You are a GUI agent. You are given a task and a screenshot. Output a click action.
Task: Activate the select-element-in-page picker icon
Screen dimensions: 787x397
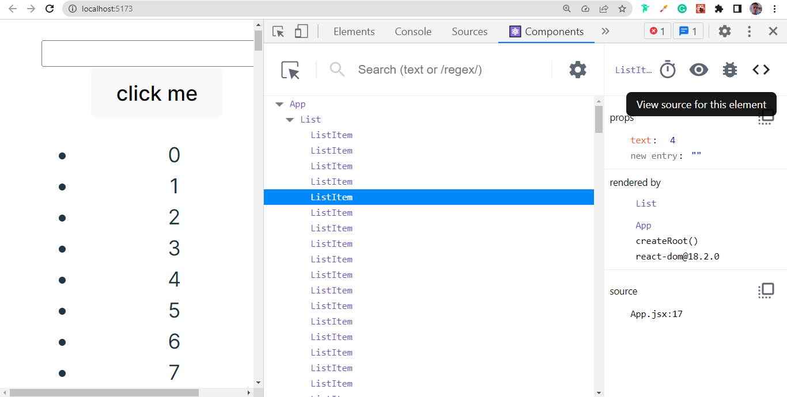[291, 70]
